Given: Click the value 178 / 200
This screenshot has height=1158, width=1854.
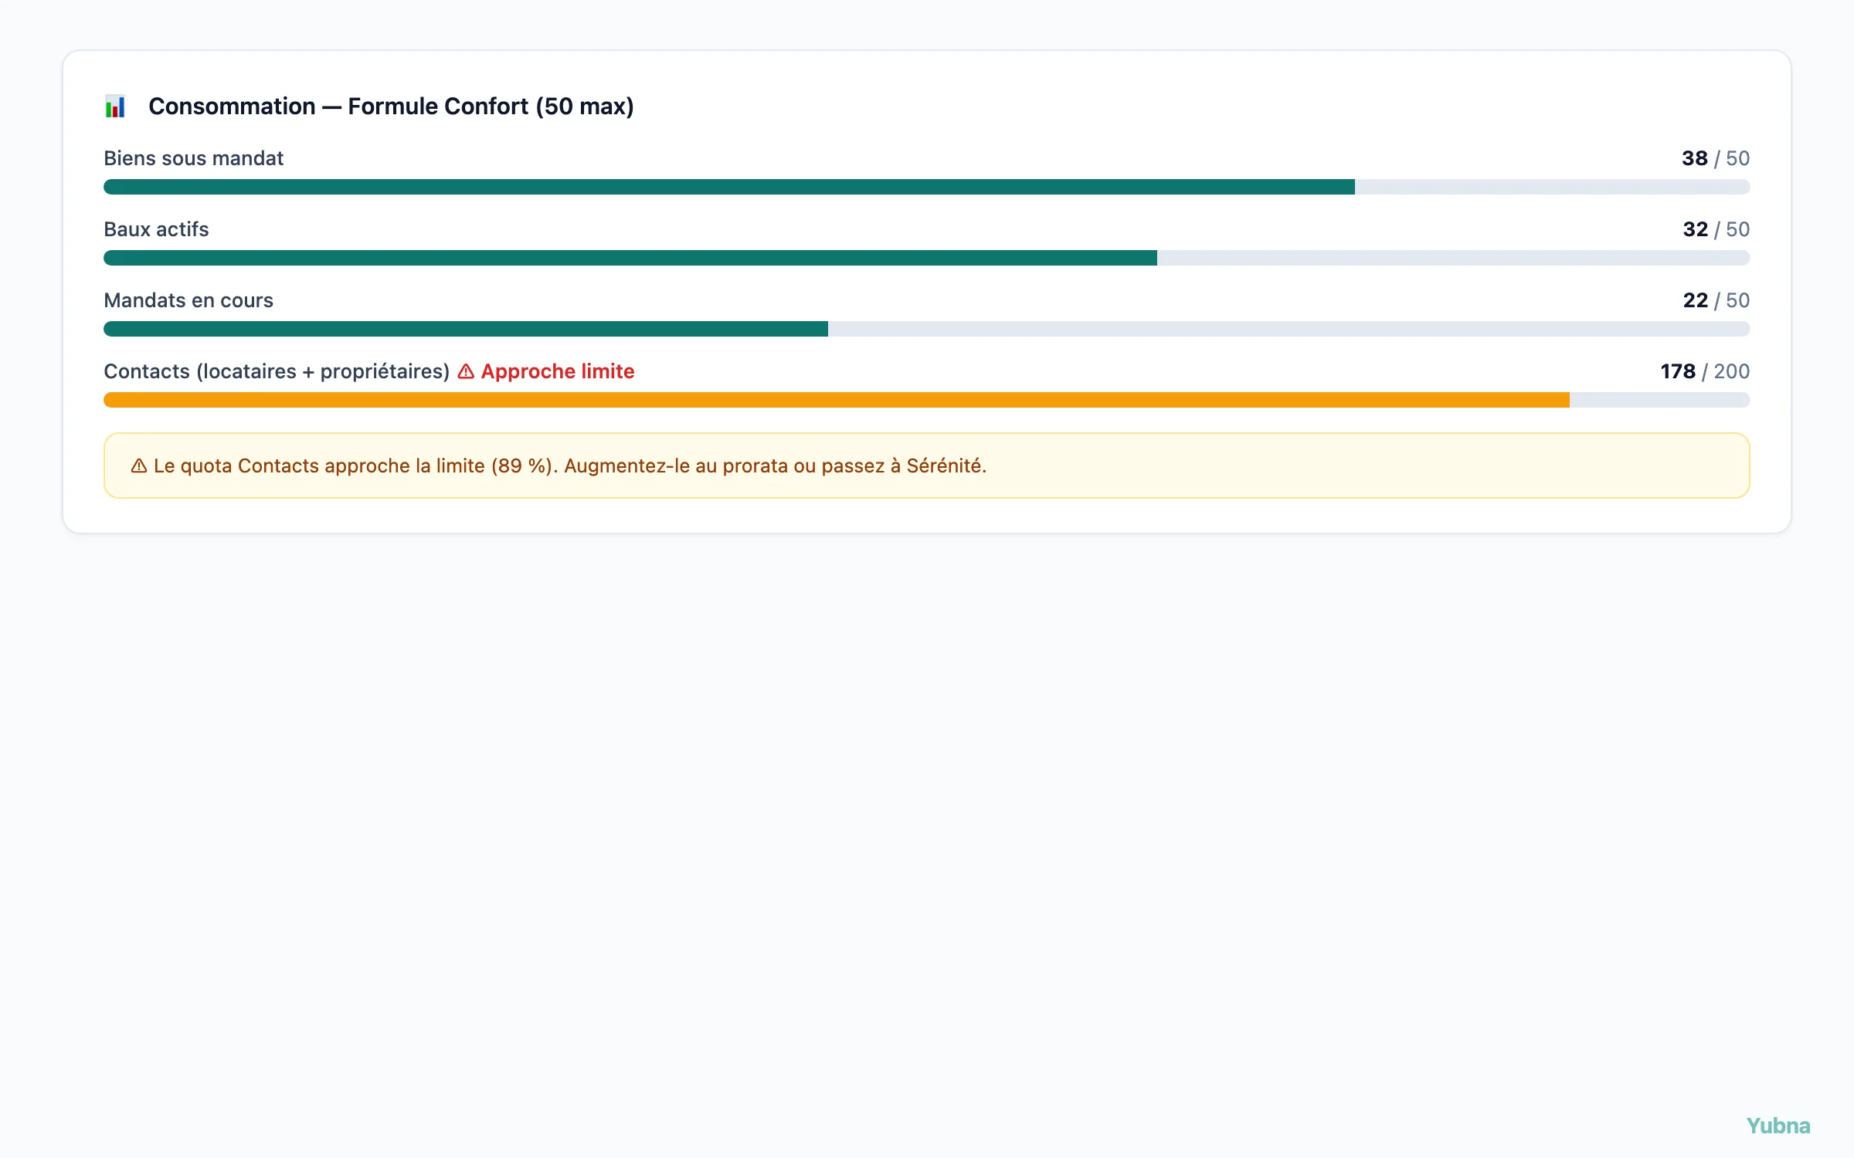Looking at the screenshot, I should [x=1705, y=371].
